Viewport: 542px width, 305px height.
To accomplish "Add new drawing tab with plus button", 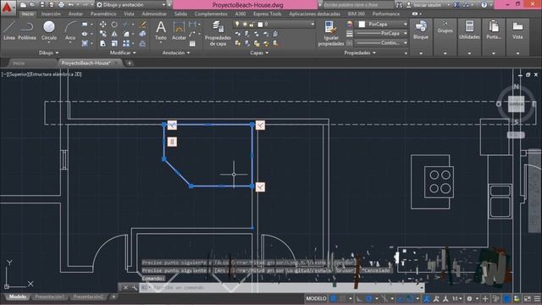I will tap(130, 63).
